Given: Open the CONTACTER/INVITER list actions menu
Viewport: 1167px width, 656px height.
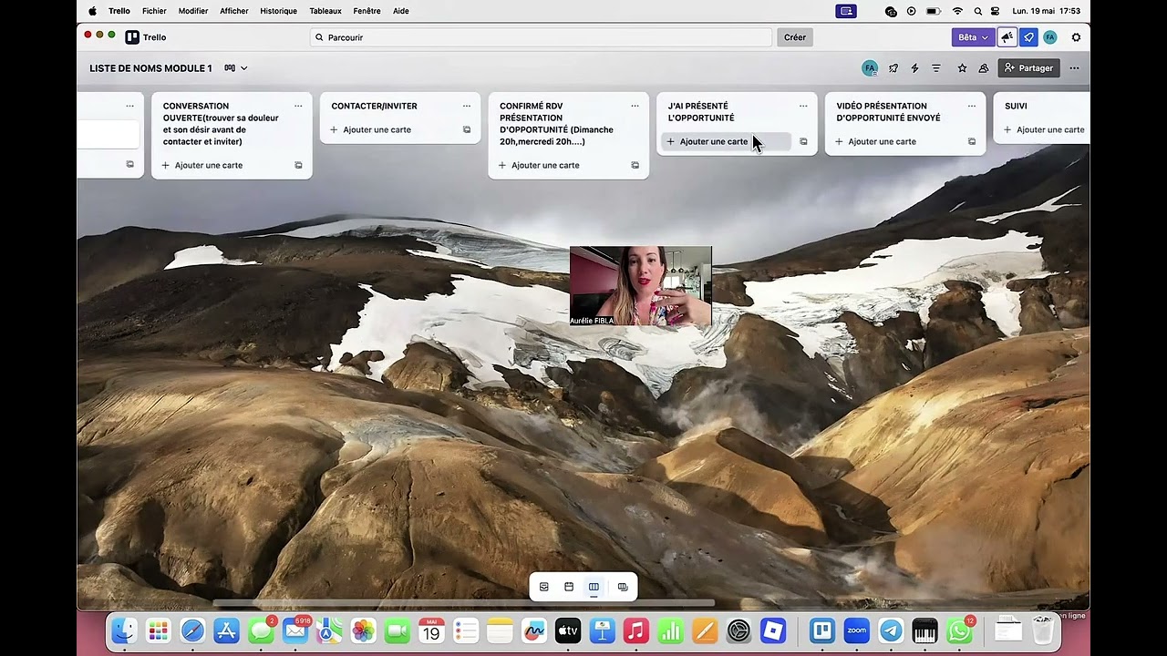Looking at the screenshot, I should (467, 106).
